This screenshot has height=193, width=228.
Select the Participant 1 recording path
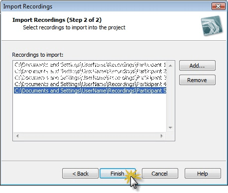pyautogui.click(x=90, y=65)
